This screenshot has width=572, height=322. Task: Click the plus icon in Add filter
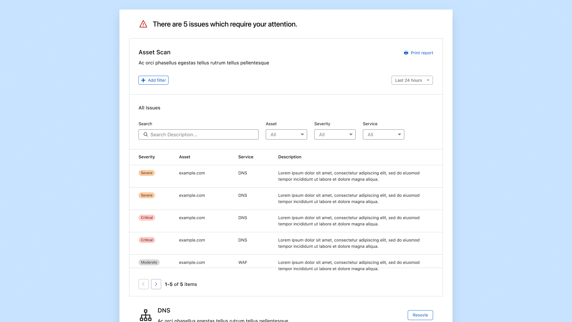143,80
